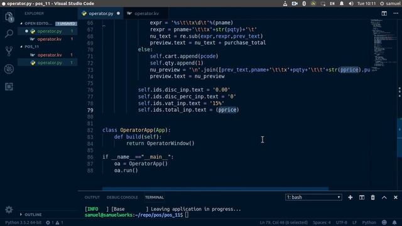Click the unsaved dot on the operator.py tab
Screen dimensions: 402x226
118,13
